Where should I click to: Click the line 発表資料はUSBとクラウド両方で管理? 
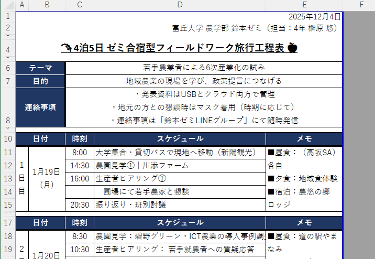(x=205, y=94)
